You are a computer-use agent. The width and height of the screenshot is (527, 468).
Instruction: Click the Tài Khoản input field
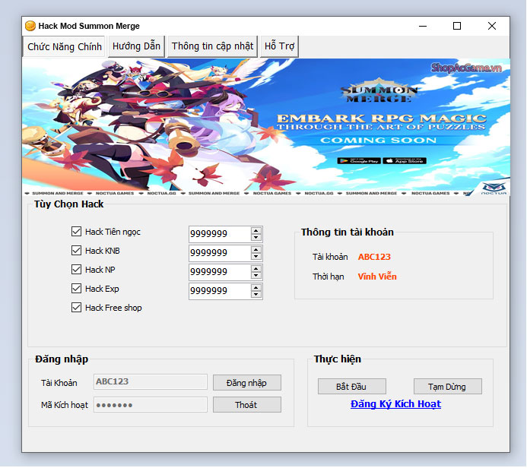click(151, 382)
